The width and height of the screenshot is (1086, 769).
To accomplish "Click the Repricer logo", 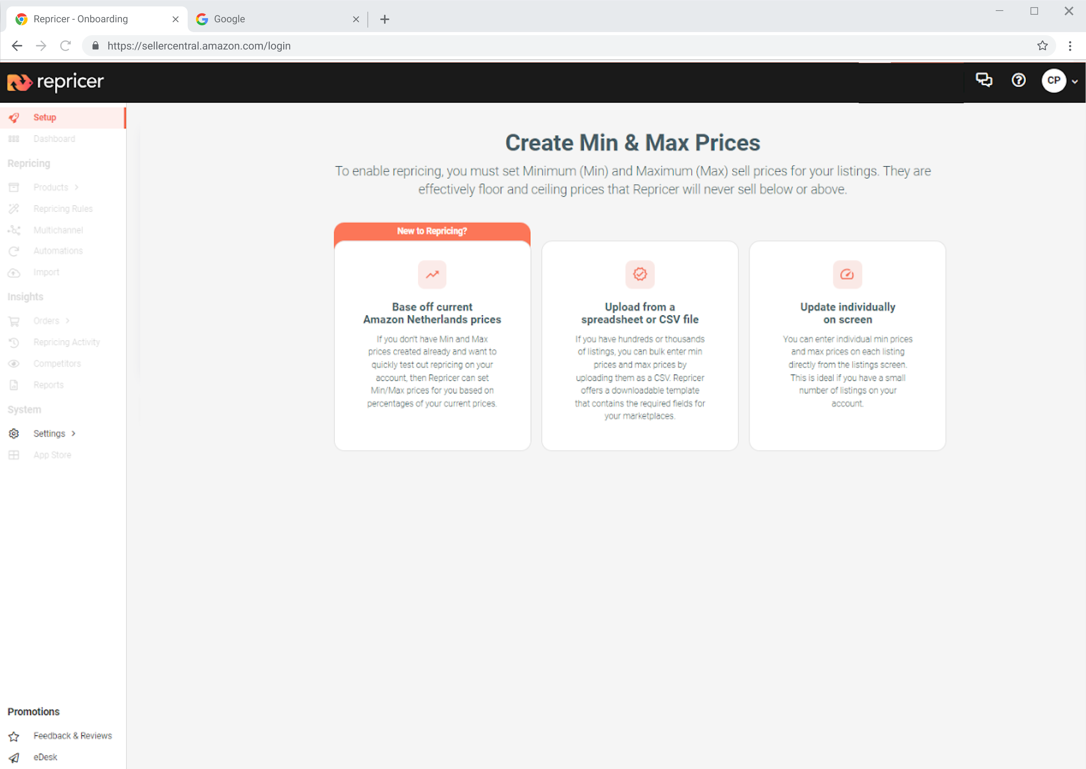I will (x=56, y=82).
